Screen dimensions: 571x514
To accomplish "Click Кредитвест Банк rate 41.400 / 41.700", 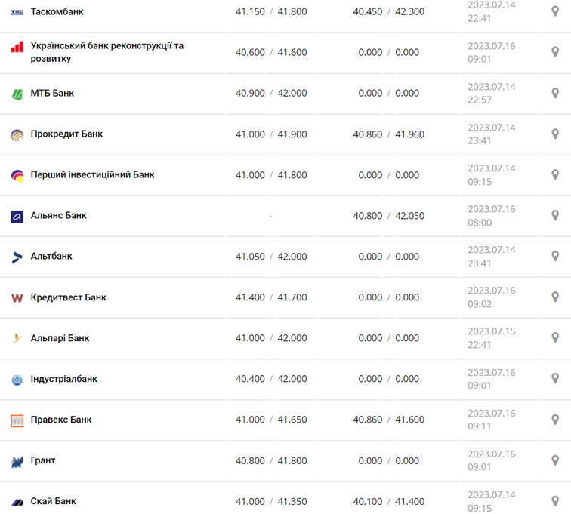I will click(271, 297).
